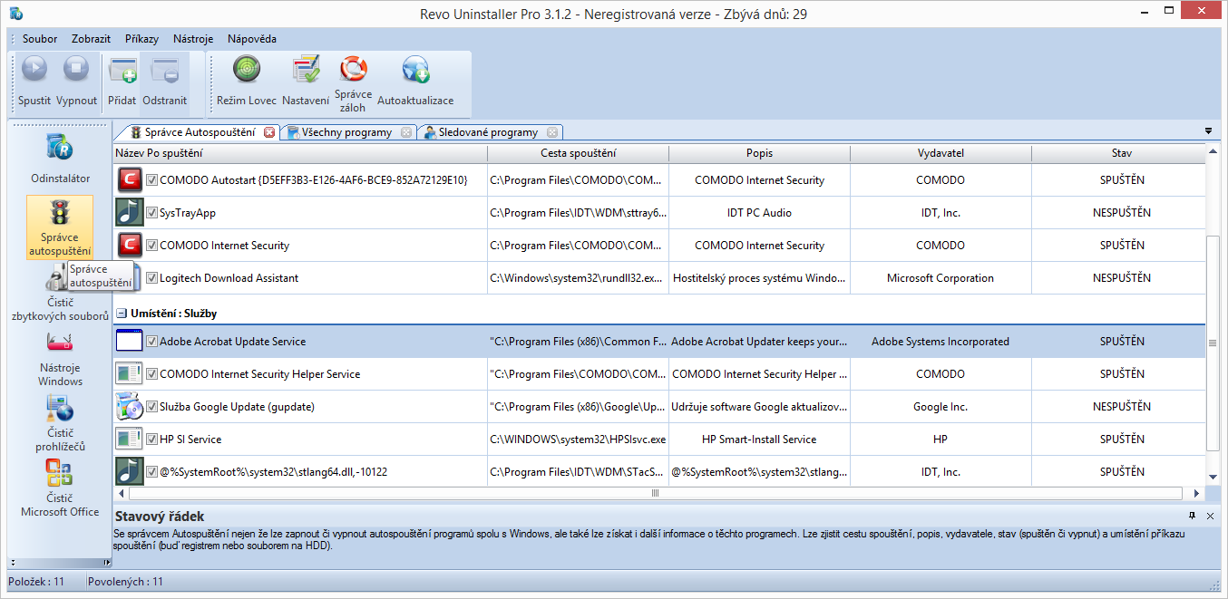Open the Nástroje menu

coord(193,39)
